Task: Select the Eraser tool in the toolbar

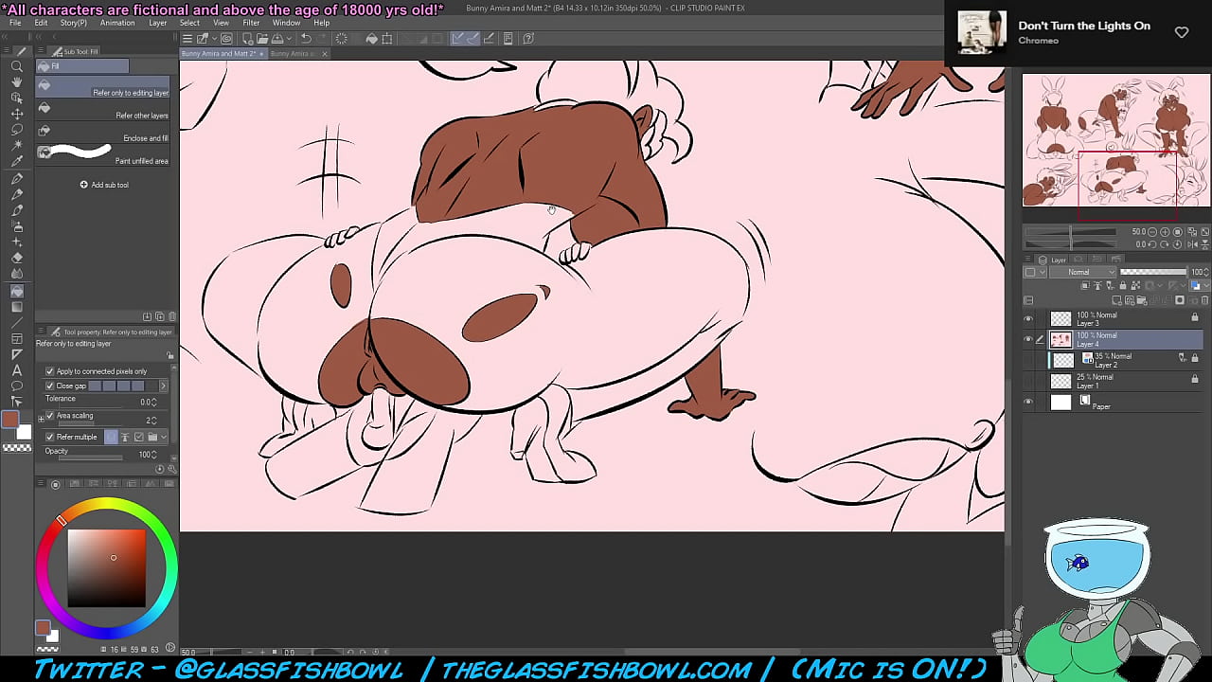Action: coord(17,259)
